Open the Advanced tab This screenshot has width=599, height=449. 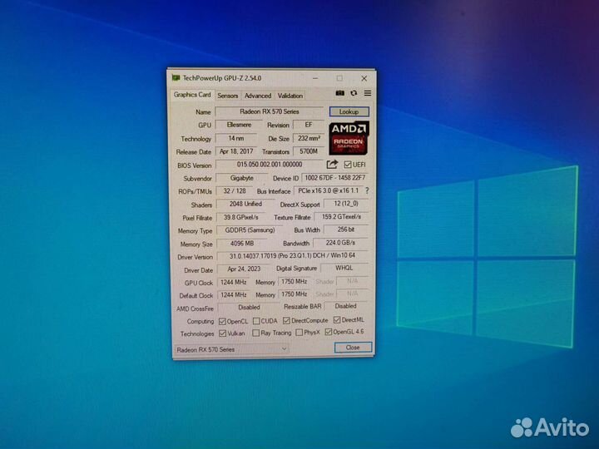point(258,96)
